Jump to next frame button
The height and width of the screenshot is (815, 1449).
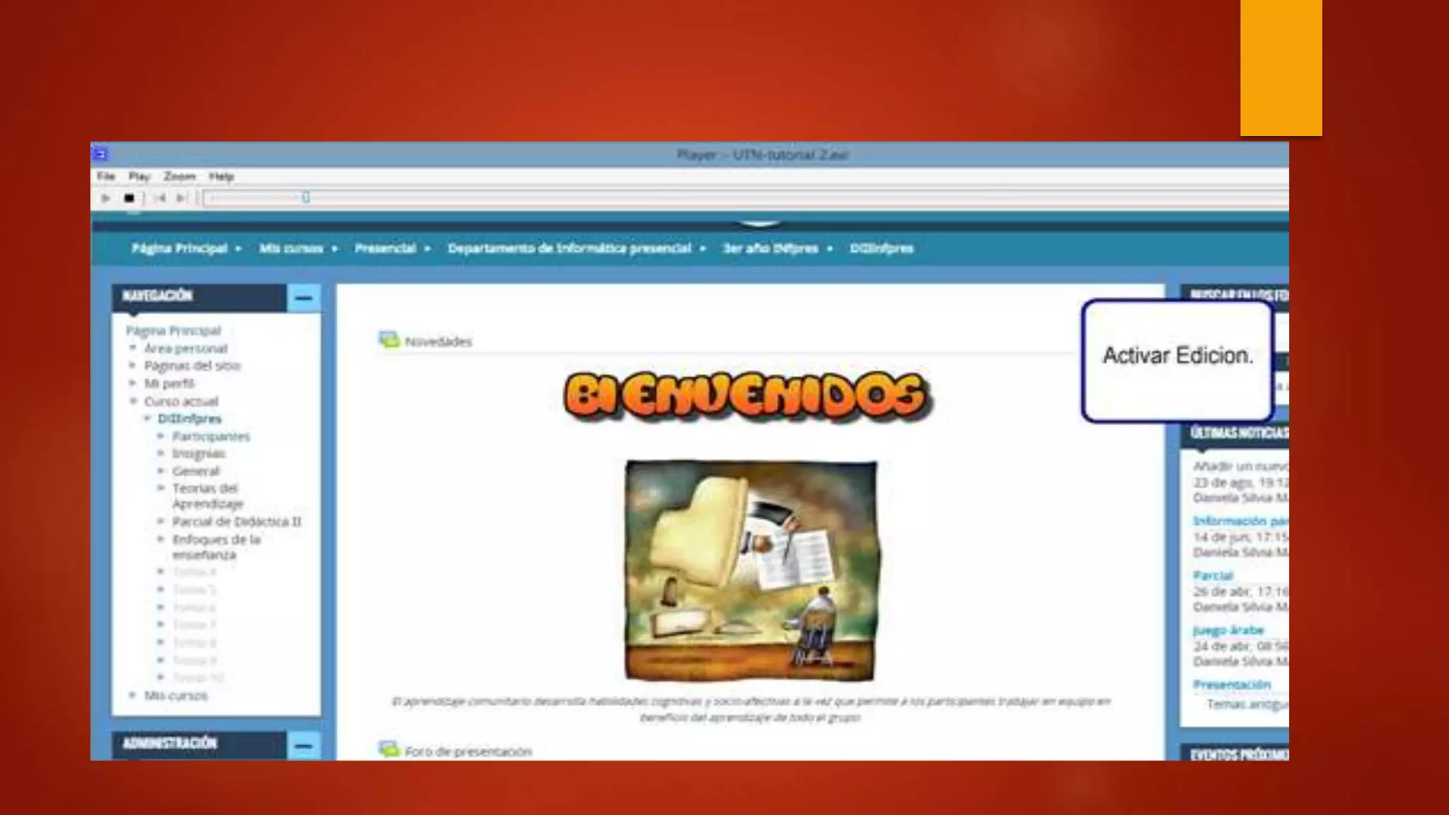(181, 198)
